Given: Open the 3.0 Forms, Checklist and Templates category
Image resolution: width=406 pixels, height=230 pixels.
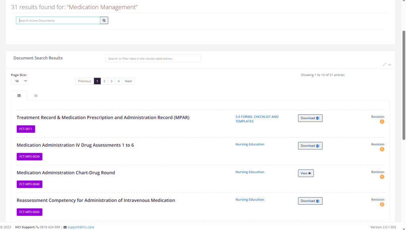Looking at the screenshot, I should pyautogui.click(x=257, y=119).
